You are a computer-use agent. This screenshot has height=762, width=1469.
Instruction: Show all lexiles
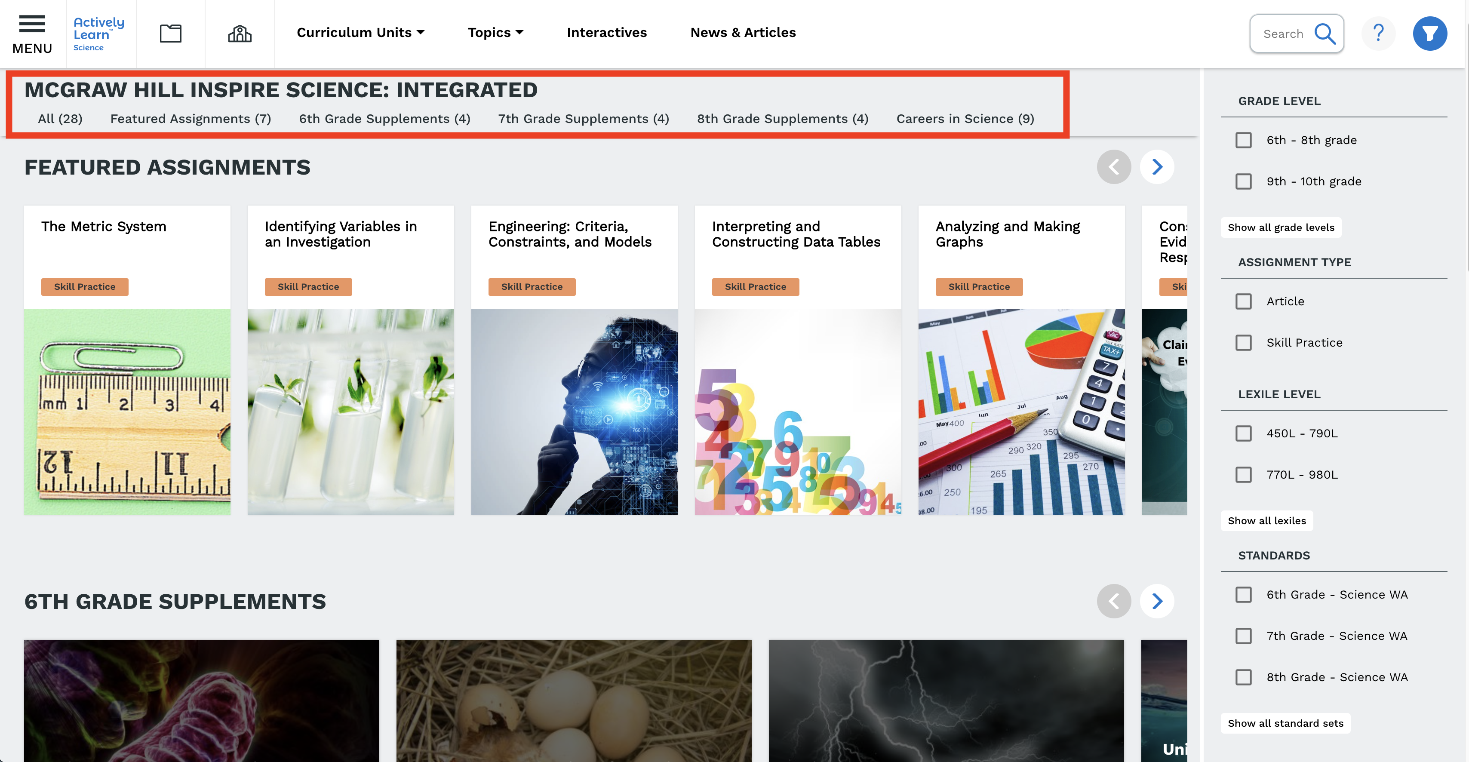tap(1266, 520)
